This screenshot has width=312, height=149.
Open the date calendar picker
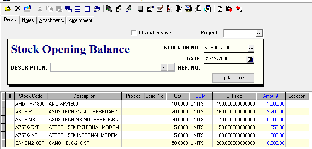pyautogui.click(x=251, y=60)
